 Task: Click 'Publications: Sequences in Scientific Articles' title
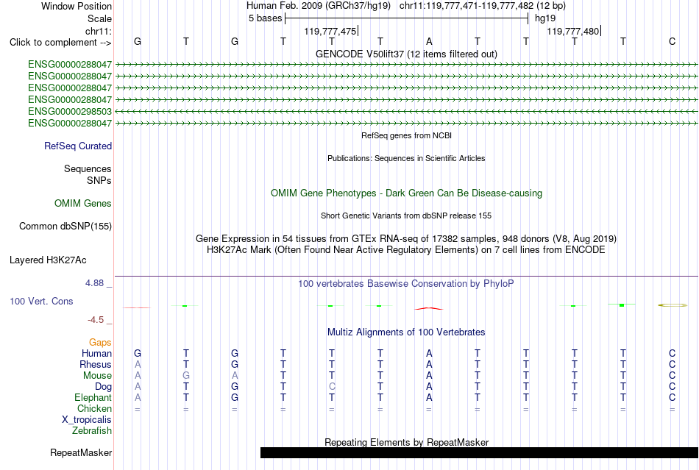(x=406, y=158)
